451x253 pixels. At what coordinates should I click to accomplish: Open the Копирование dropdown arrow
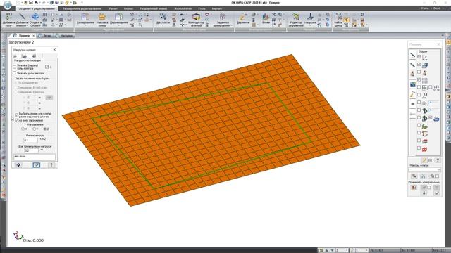[x=85, y=25]
